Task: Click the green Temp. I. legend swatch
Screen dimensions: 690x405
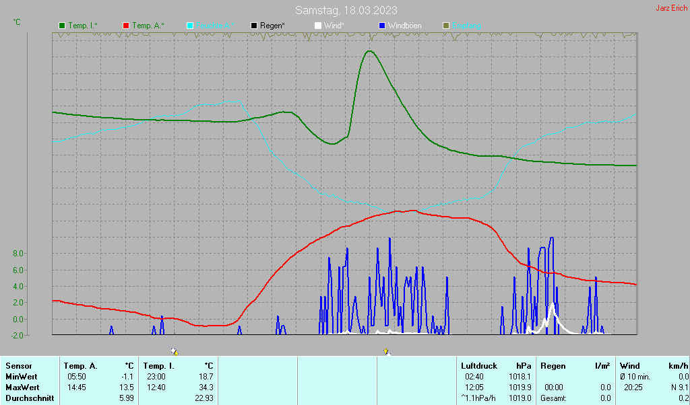Action: tap(63, 26)
